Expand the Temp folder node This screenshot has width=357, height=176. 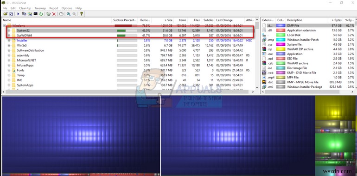9,75
